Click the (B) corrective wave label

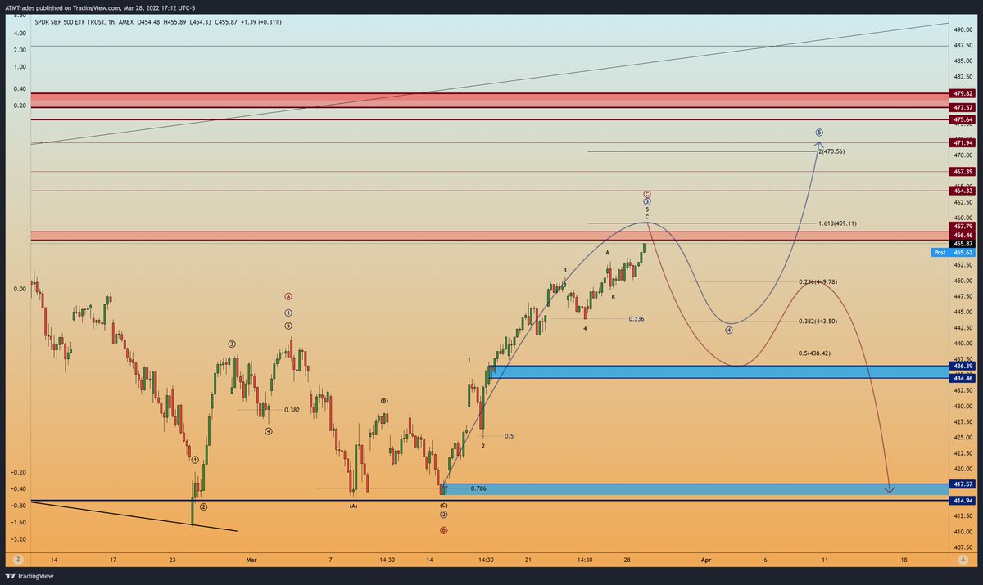pyautogui.click(x=383, y=400)
